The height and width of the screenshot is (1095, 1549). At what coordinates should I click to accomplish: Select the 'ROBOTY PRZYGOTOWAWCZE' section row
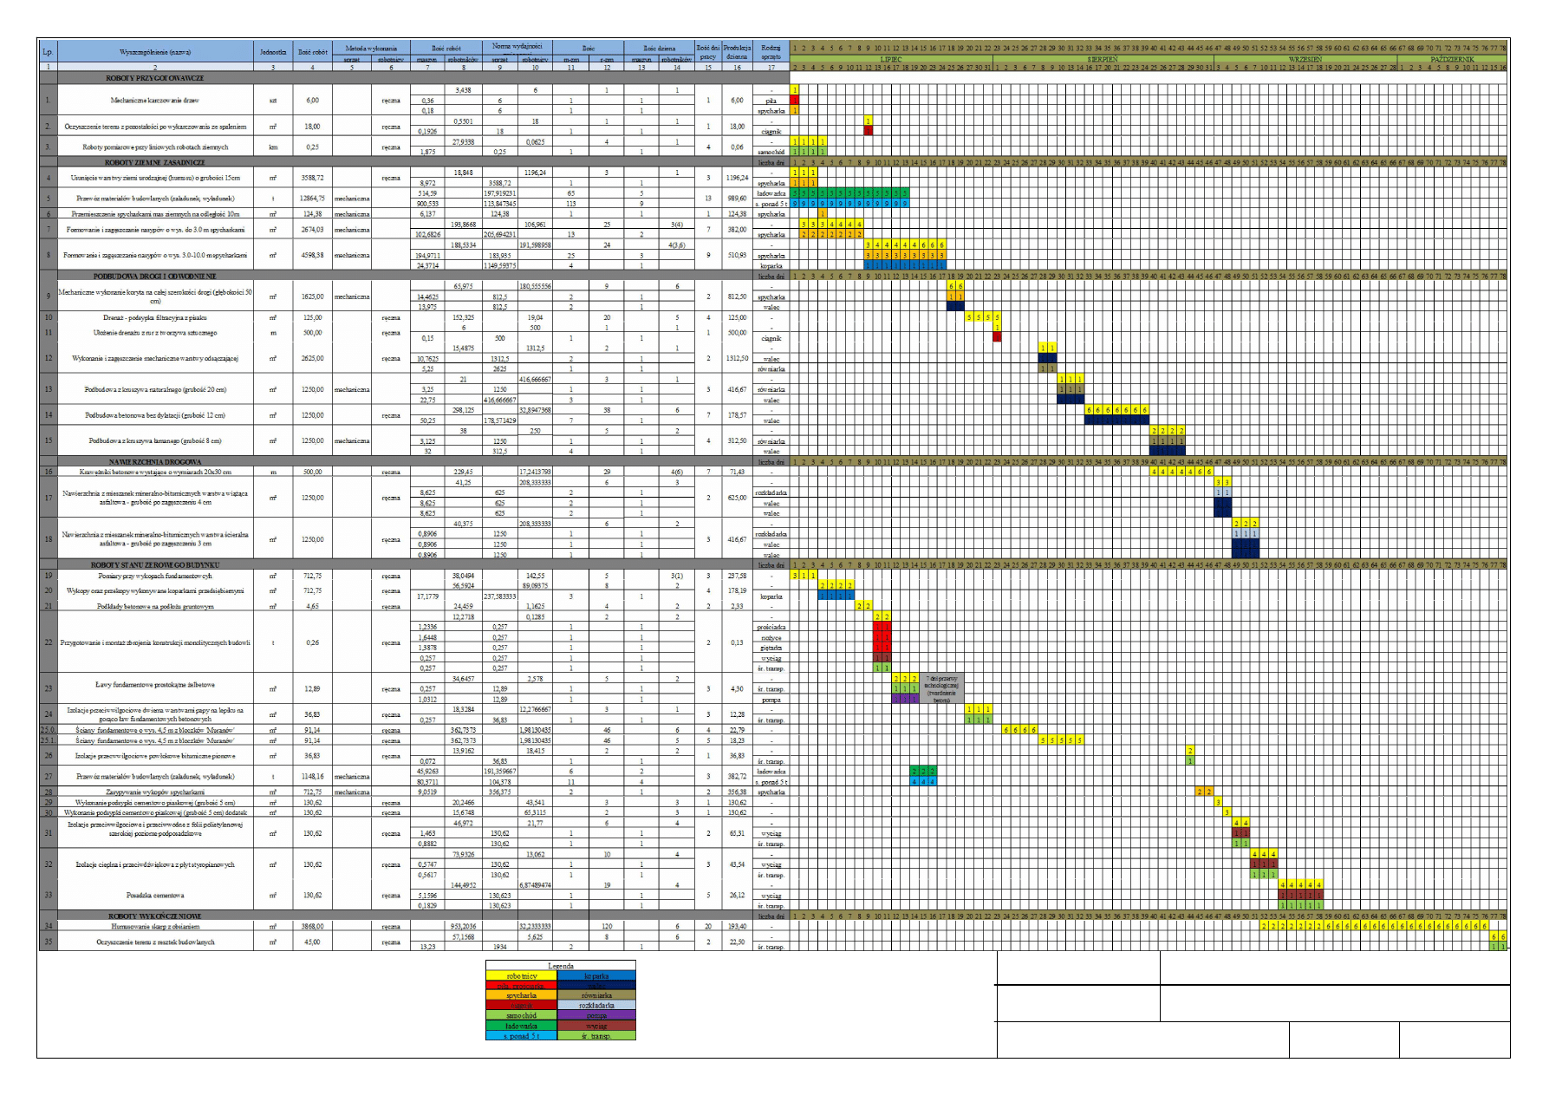(x=155, y=78)
